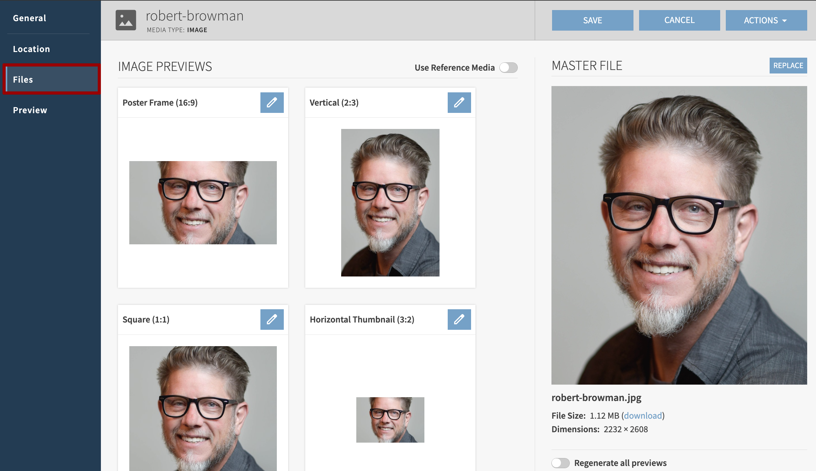Go to the Location section
The height and width of the screenshot is (471, 816).
coord(31,49)
